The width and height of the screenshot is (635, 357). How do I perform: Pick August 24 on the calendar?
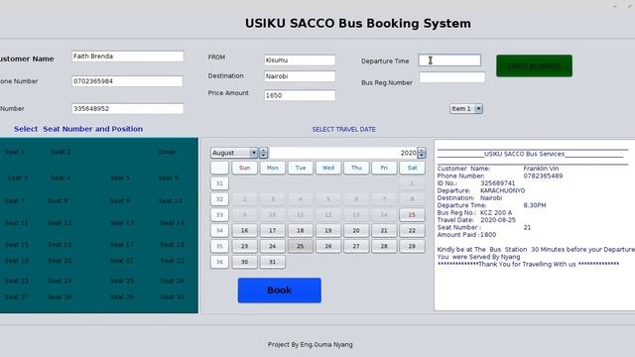272,246
